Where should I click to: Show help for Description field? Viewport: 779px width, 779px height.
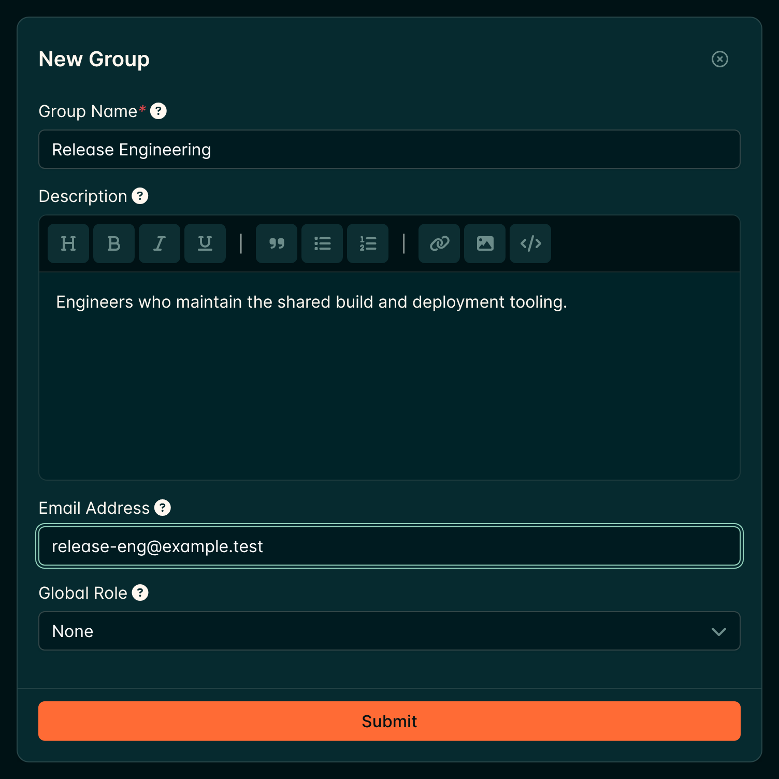pyautogui.click(x=140, y=196)
